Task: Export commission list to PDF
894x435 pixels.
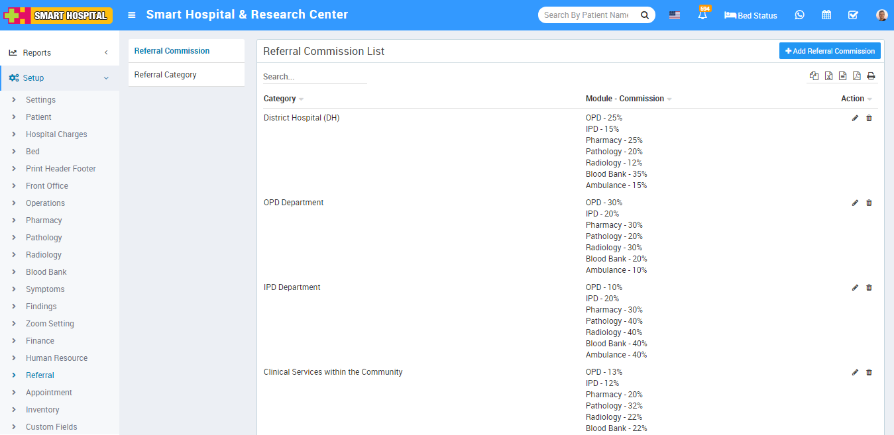Action: (x=857, y=76)
